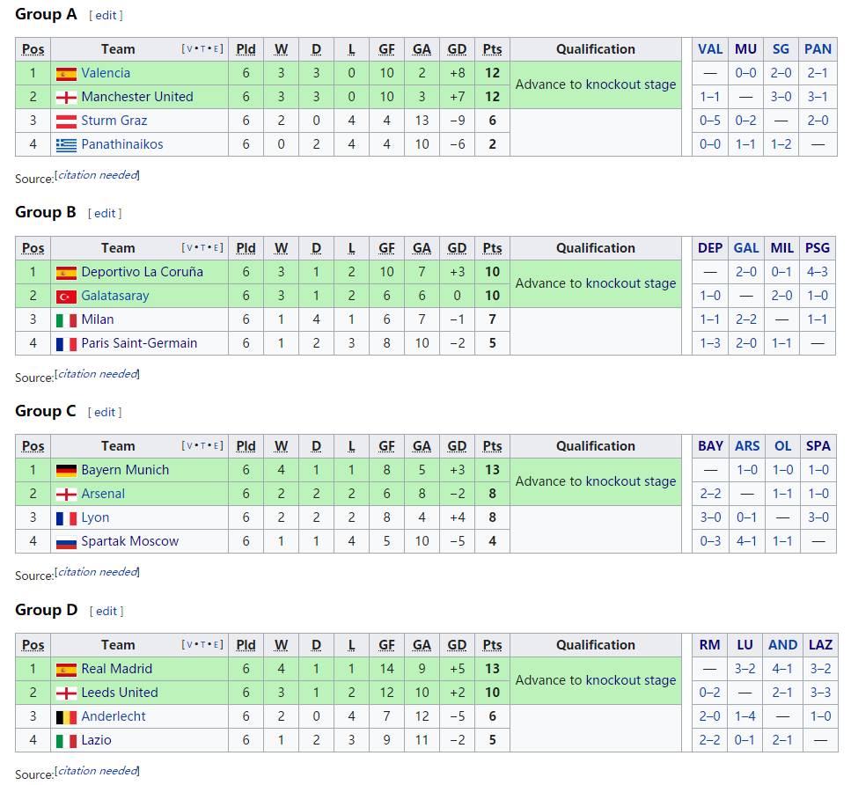The width and height of the screenshot is (851, 785).
Task: Open the Valencia team link
Action: (x=106, y=73)
